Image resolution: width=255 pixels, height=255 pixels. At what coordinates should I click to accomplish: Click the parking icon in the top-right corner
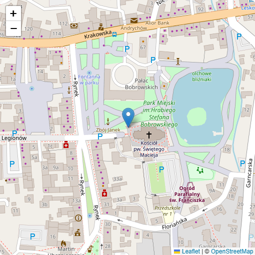239,36
